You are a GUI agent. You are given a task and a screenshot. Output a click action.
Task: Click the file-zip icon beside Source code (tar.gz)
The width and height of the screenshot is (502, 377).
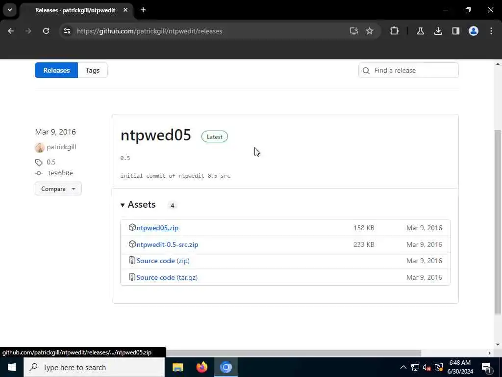pos(132,277)
